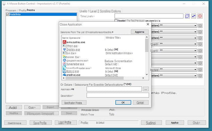Viewport: 212px width, 131px height.
Task: Select the Dropbox.exe icon in the list
Action: coord(64,50)
